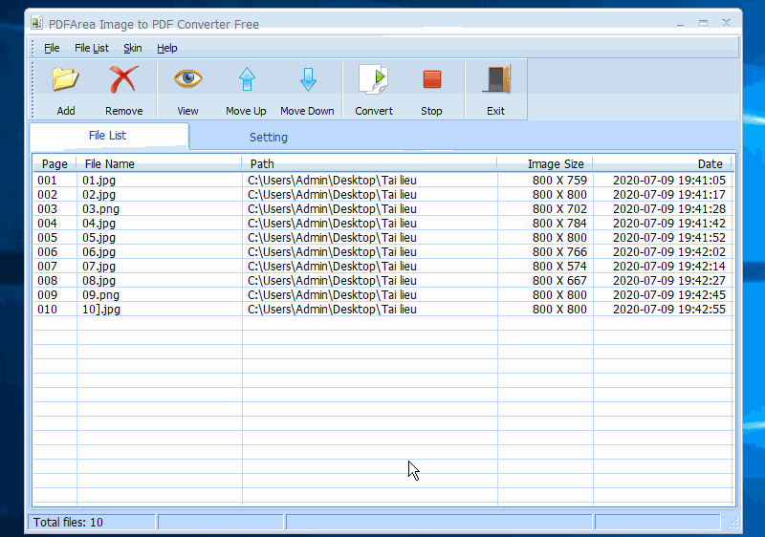Click the red Stop icon
The height and width of the screenshot is (537, 765).
(x=432, y=79)
